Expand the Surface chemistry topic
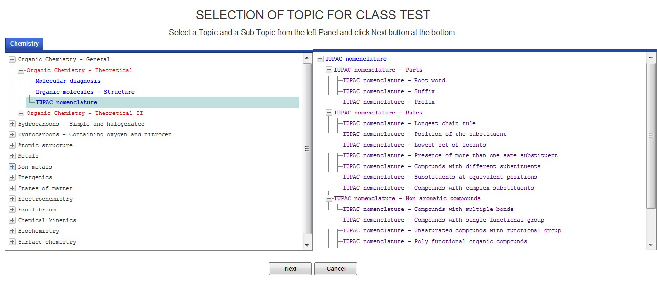The height and width of the screenshot is (286, 657). pos(12,242)
